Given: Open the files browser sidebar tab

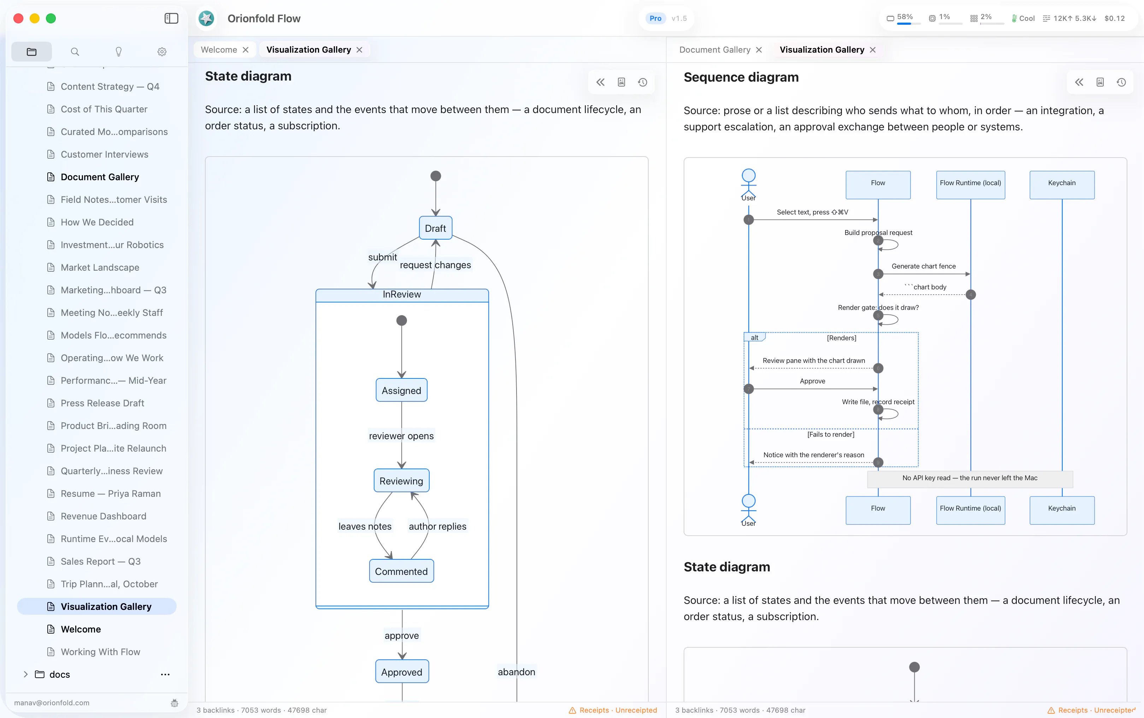Looking at the screenshot, I should pyautogui.click(x=32, y=52).
